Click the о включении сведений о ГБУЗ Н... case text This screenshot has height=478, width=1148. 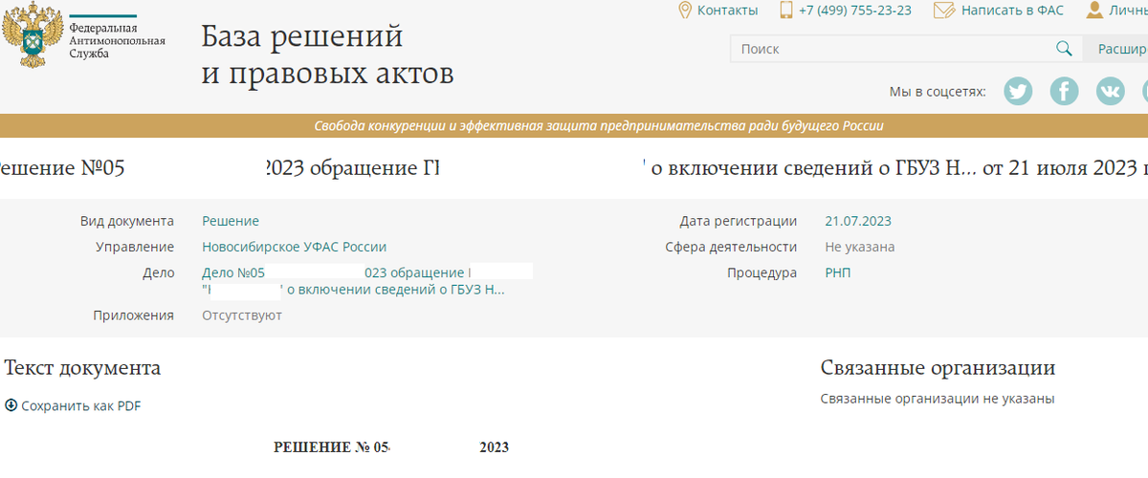tap(396, 290)
